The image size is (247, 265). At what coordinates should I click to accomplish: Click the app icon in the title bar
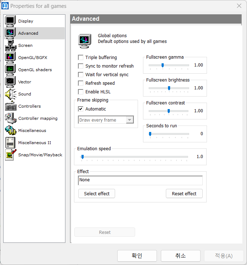pos(5,6)
